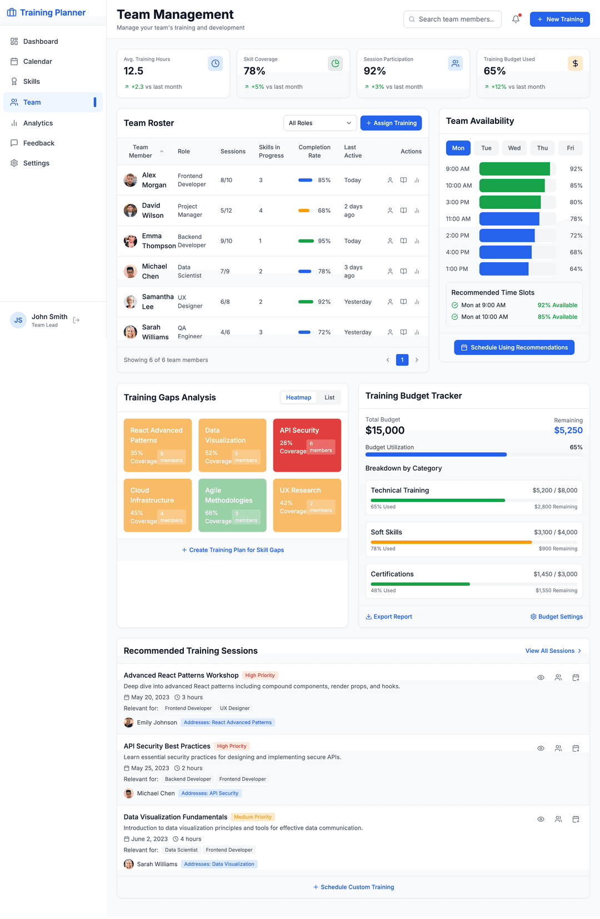Click the Export Report link
The height and width of the screenshot is (919, 600).
point(389,617)
